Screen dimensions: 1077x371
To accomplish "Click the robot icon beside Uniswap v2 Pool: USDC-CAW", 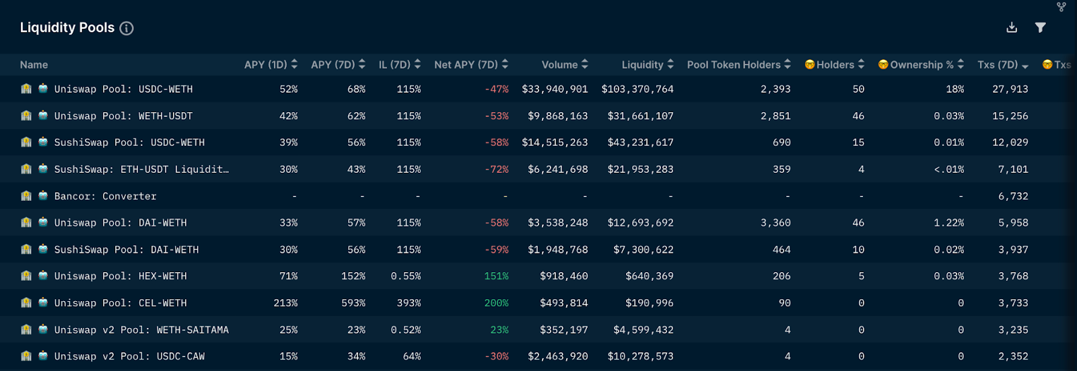I will (x=43, y=356).
